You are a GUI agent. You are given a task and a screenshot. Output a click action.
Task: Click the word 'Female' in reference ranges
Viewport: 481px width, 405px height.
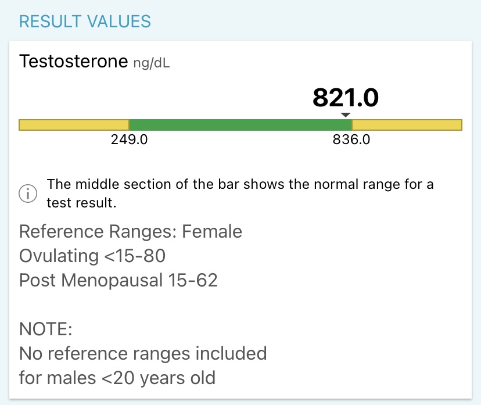point(212,232)
